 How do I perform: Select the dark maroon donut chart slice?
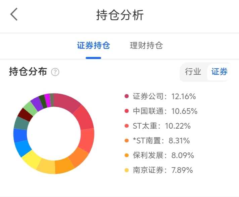(x=25, y=114)
